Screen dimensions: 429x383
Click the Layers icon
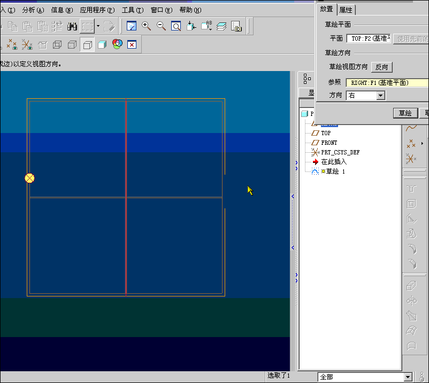click(221, 26)
